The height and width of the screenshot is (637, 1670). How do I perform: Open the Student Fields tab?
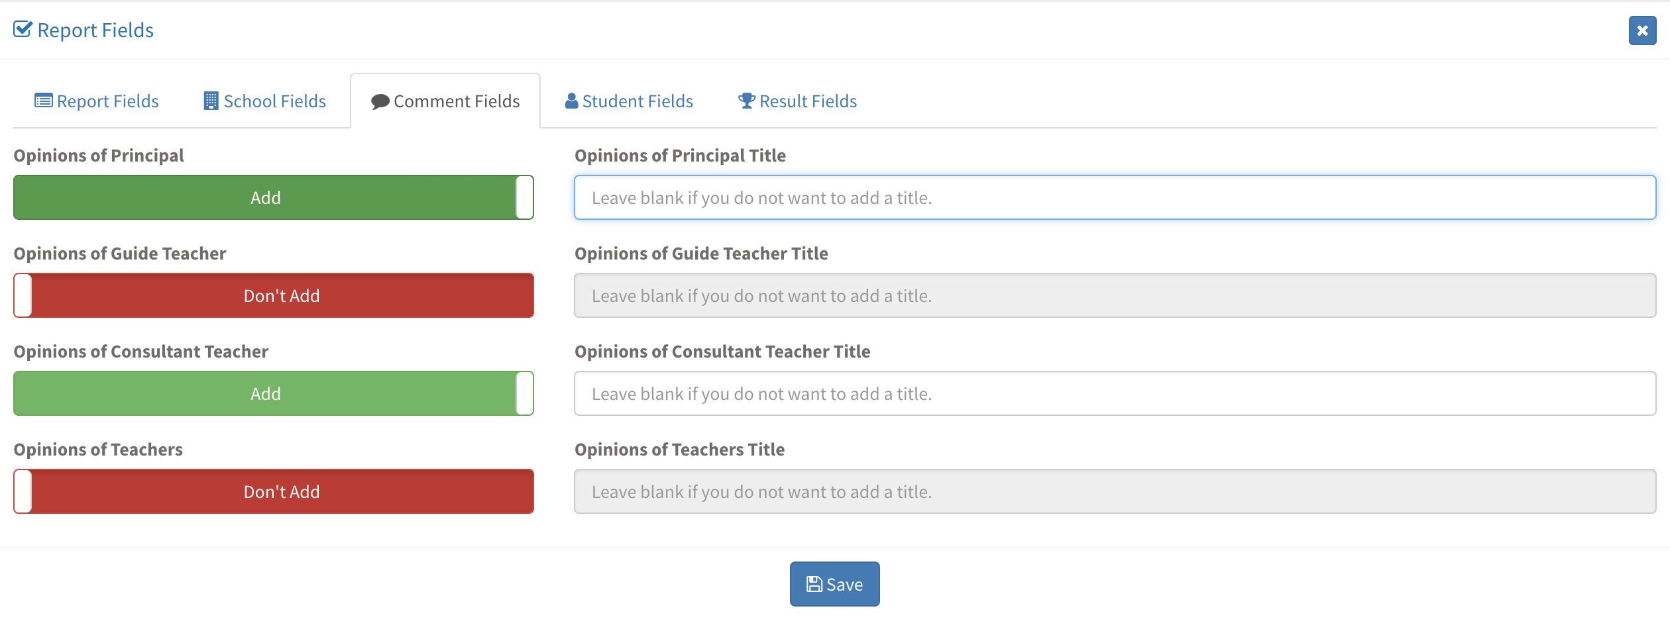coord(629,101)
